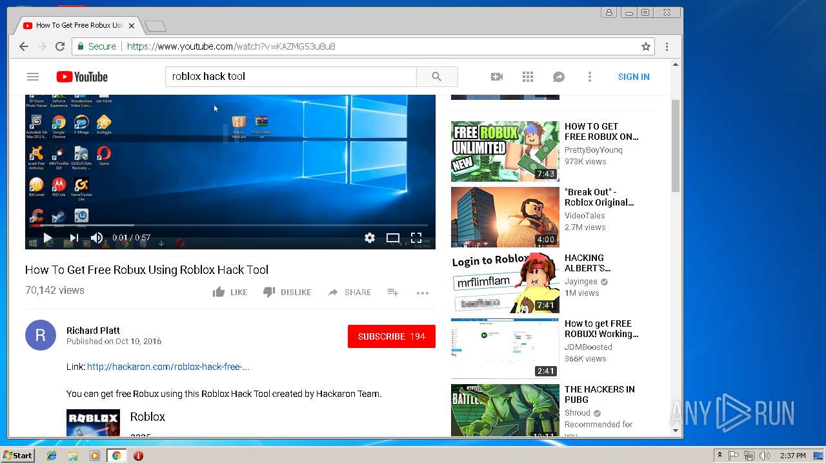Screen dimensions: 826x464
Task: Show hidden system tray icons
Action: coord(720,456)
